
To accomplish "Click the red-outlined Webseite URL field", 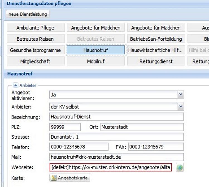I will tap(111, 168).
